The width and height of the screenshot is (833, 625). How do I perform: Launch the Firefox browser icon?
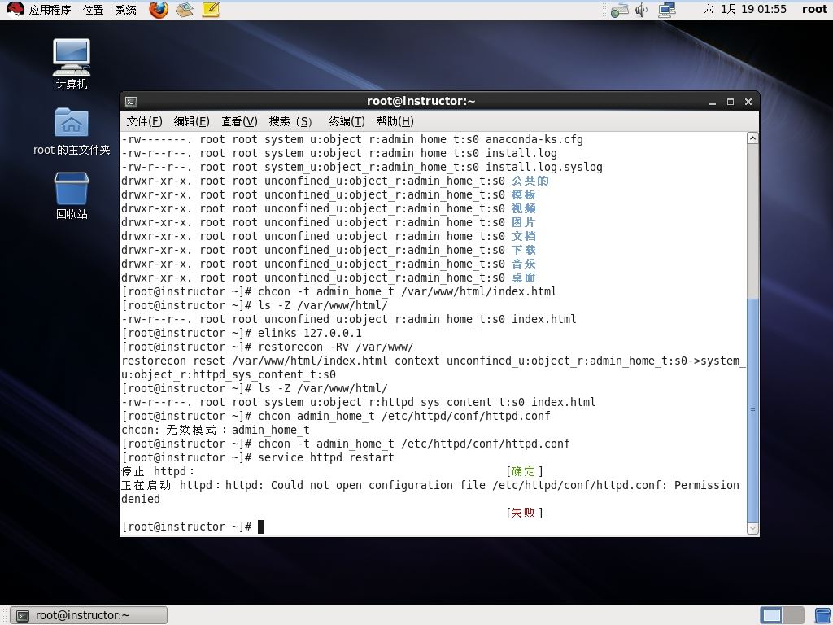coord(159,10)
